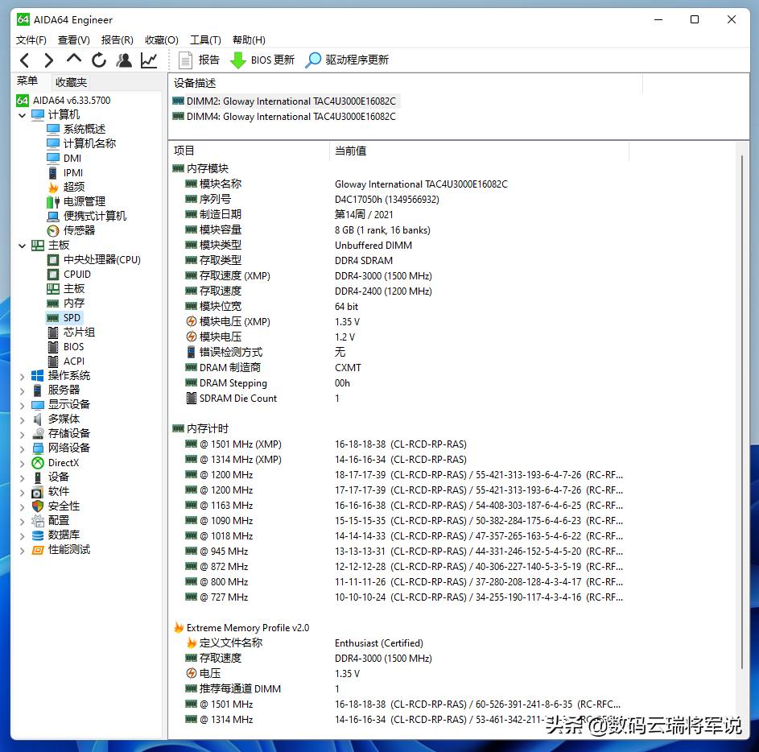Click the forward navigation arrow icon
This screenshot has height=752, width=759.
(x=48, y=60)
